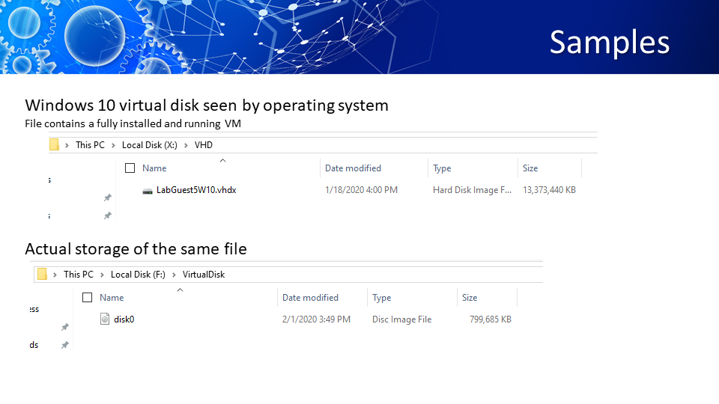This screenshot has width=719, height=404.
Task: Click the 1/18/2020 4:00 PM date
Action: coord(361,189)
